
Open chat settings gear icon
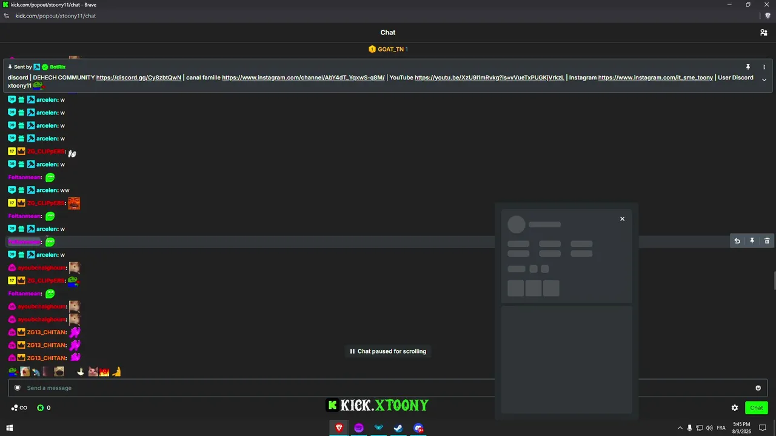click(x=735, y=408)
